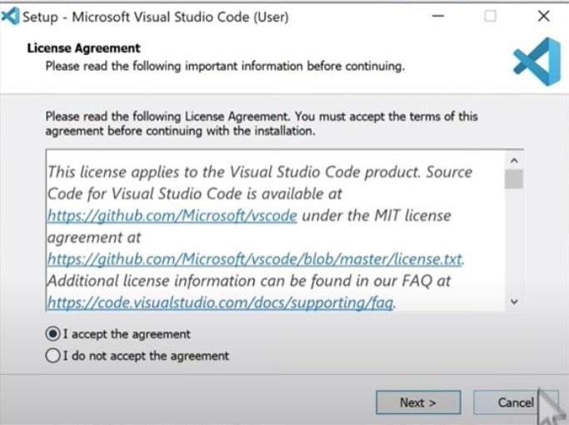Open the github.com/Microsoft/vscode link
The height and width of the screenshot is (425, 569).
[x=172, y=215]
